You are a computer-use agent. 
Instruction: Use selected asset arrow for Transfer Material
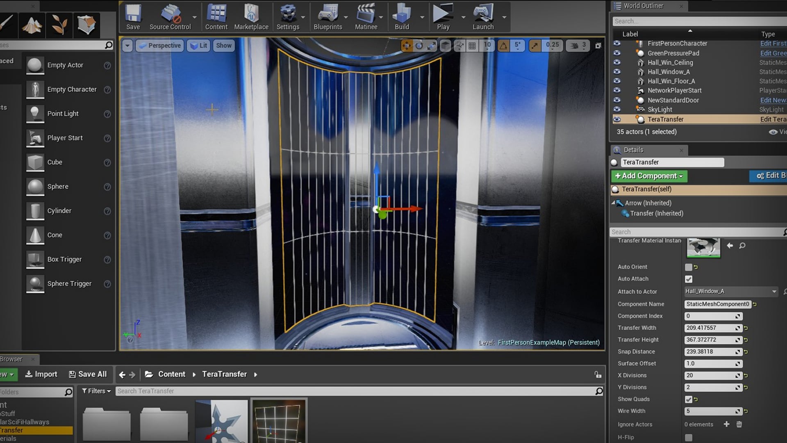730,245
